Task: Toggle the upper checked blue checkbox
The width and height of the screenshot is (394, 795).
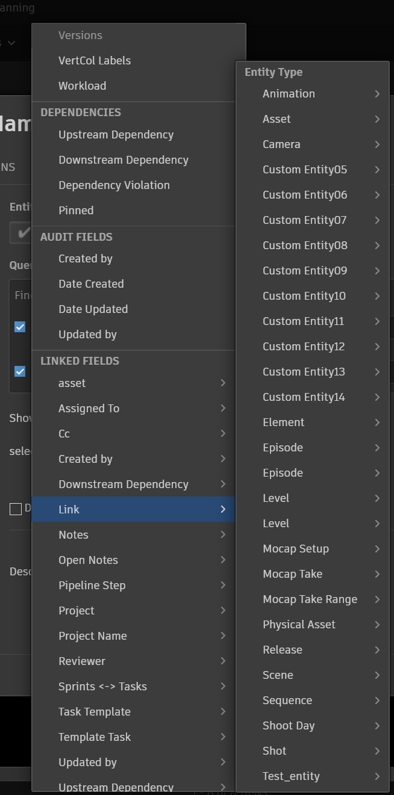Action: (20, 327)
